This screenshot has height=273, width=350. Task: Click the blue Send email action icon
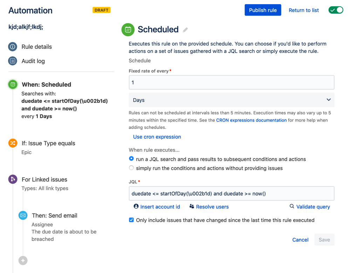[23, 216]
